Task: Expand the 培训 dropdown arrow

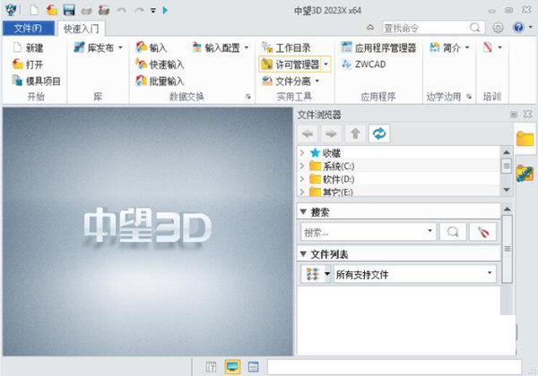Action: (499, 47)
